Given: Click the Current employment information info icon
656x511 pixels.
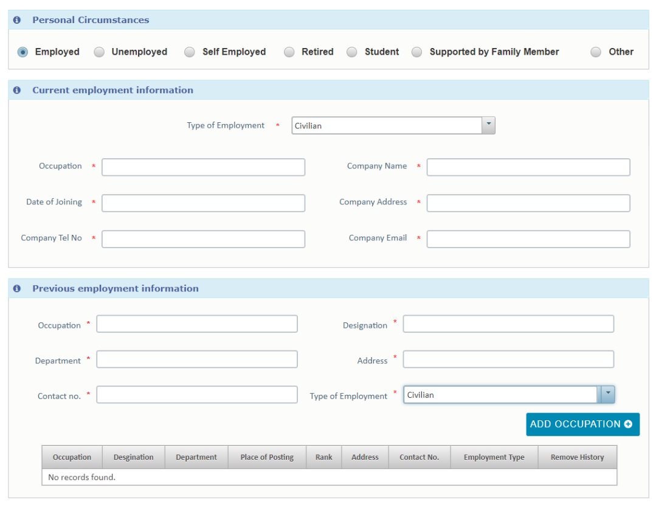Looking at the screenshot, I should click(x=17, y=91).
